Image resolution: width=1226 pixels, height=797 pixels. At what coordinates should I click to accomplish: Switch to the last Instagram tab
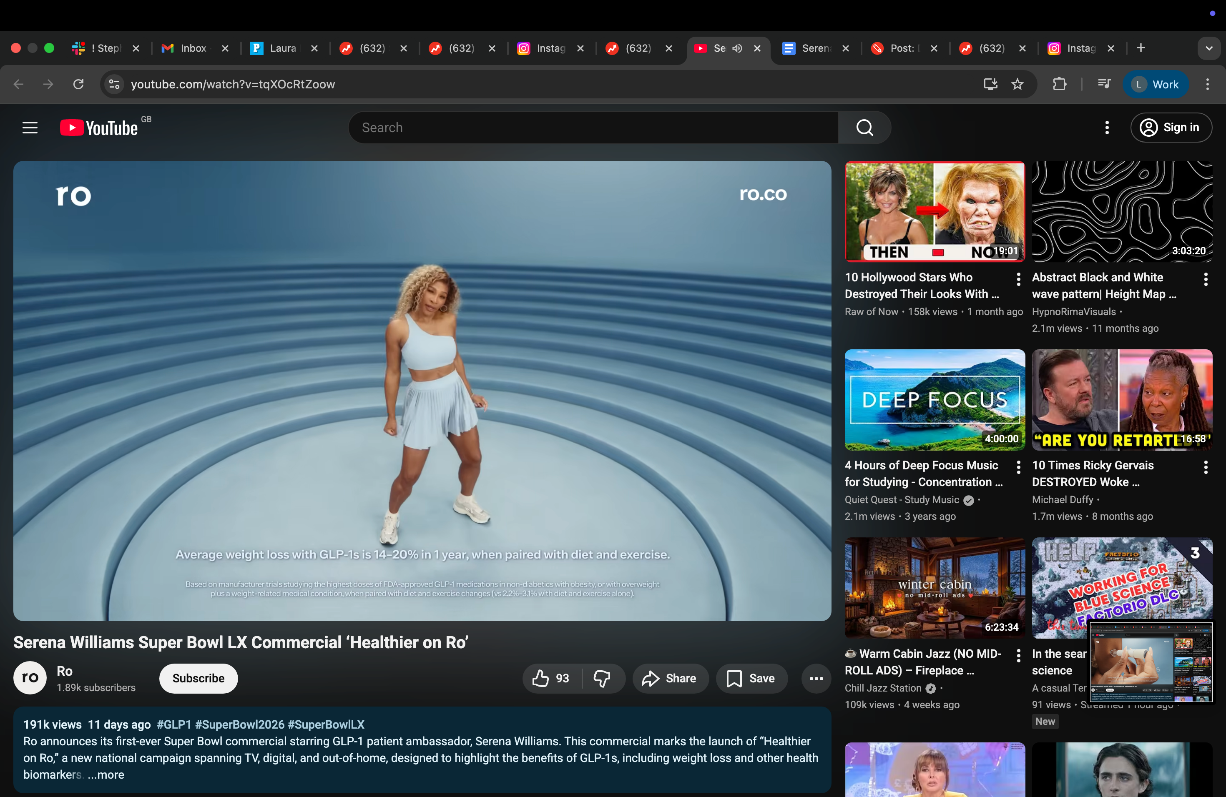click(x=1081, y=48)
